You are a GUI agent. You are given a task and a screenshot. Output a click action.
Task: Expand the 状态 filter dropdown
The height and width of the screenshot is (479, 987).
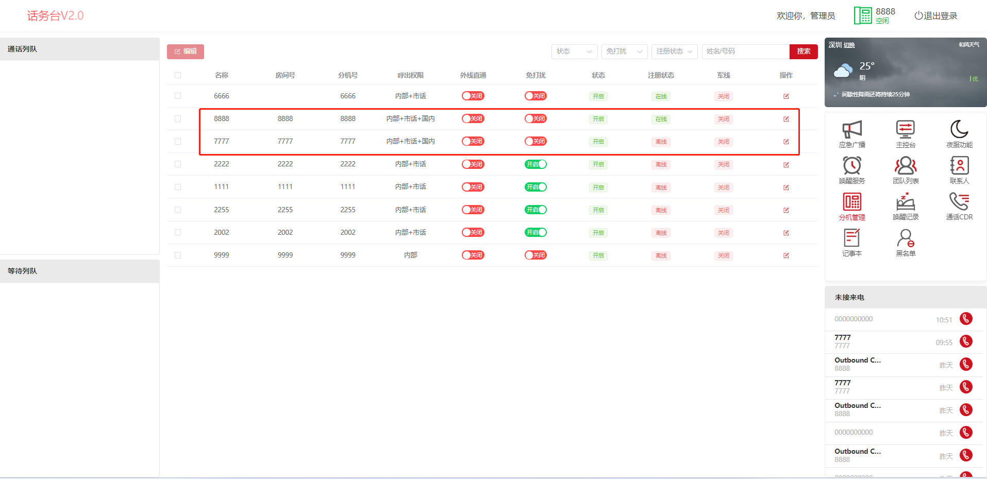point(574,52)
